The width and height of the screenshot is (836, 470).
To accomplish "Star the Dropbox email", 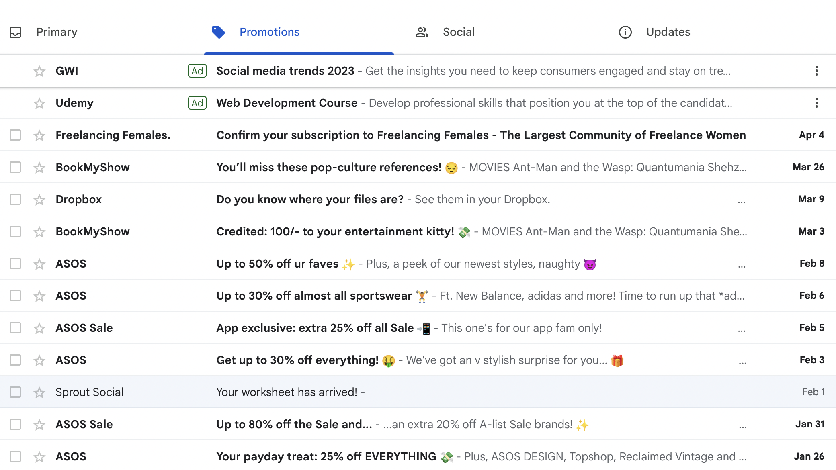I will (x=39, y=200).
